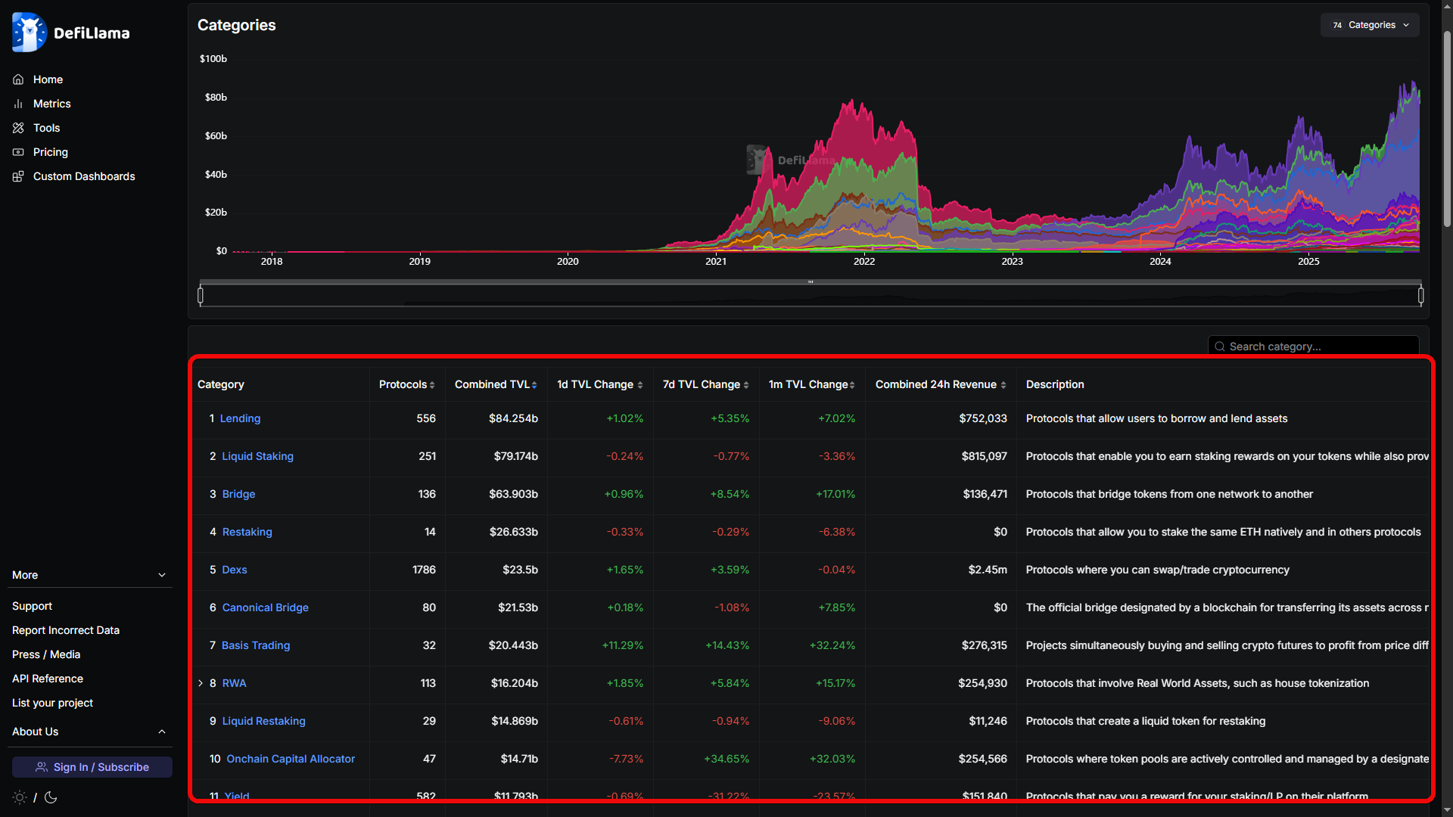The height and width of the screenshot is (817, 1453).
Task: Click the Custom Dashboards grid icon
Action: [x=18, y=176]
